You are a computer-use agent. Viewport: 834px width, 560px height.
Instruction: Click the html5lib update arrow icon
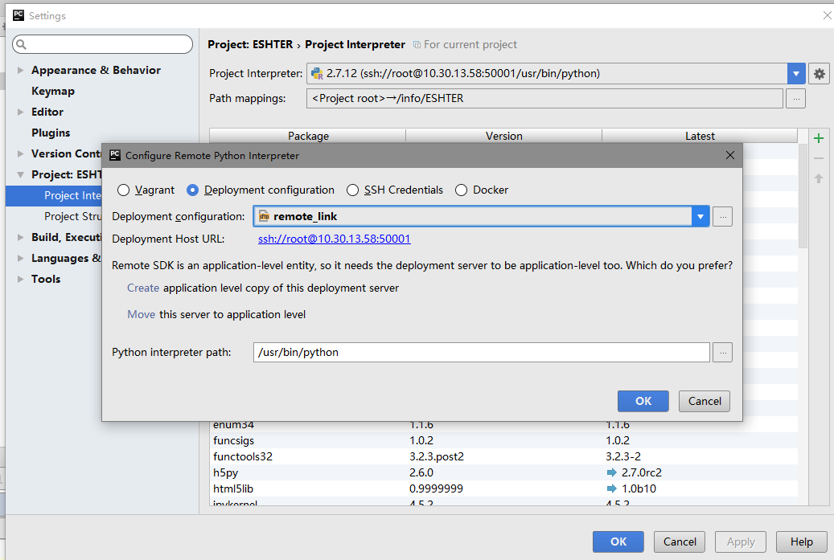tap(612, 488)
